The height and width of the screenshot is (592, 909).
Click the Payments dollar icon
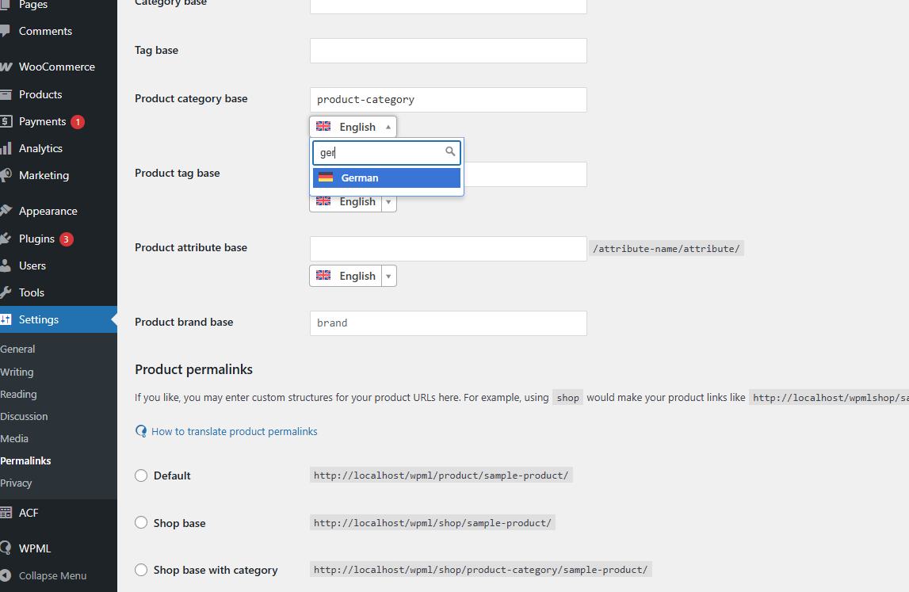[x=6, y=121]
